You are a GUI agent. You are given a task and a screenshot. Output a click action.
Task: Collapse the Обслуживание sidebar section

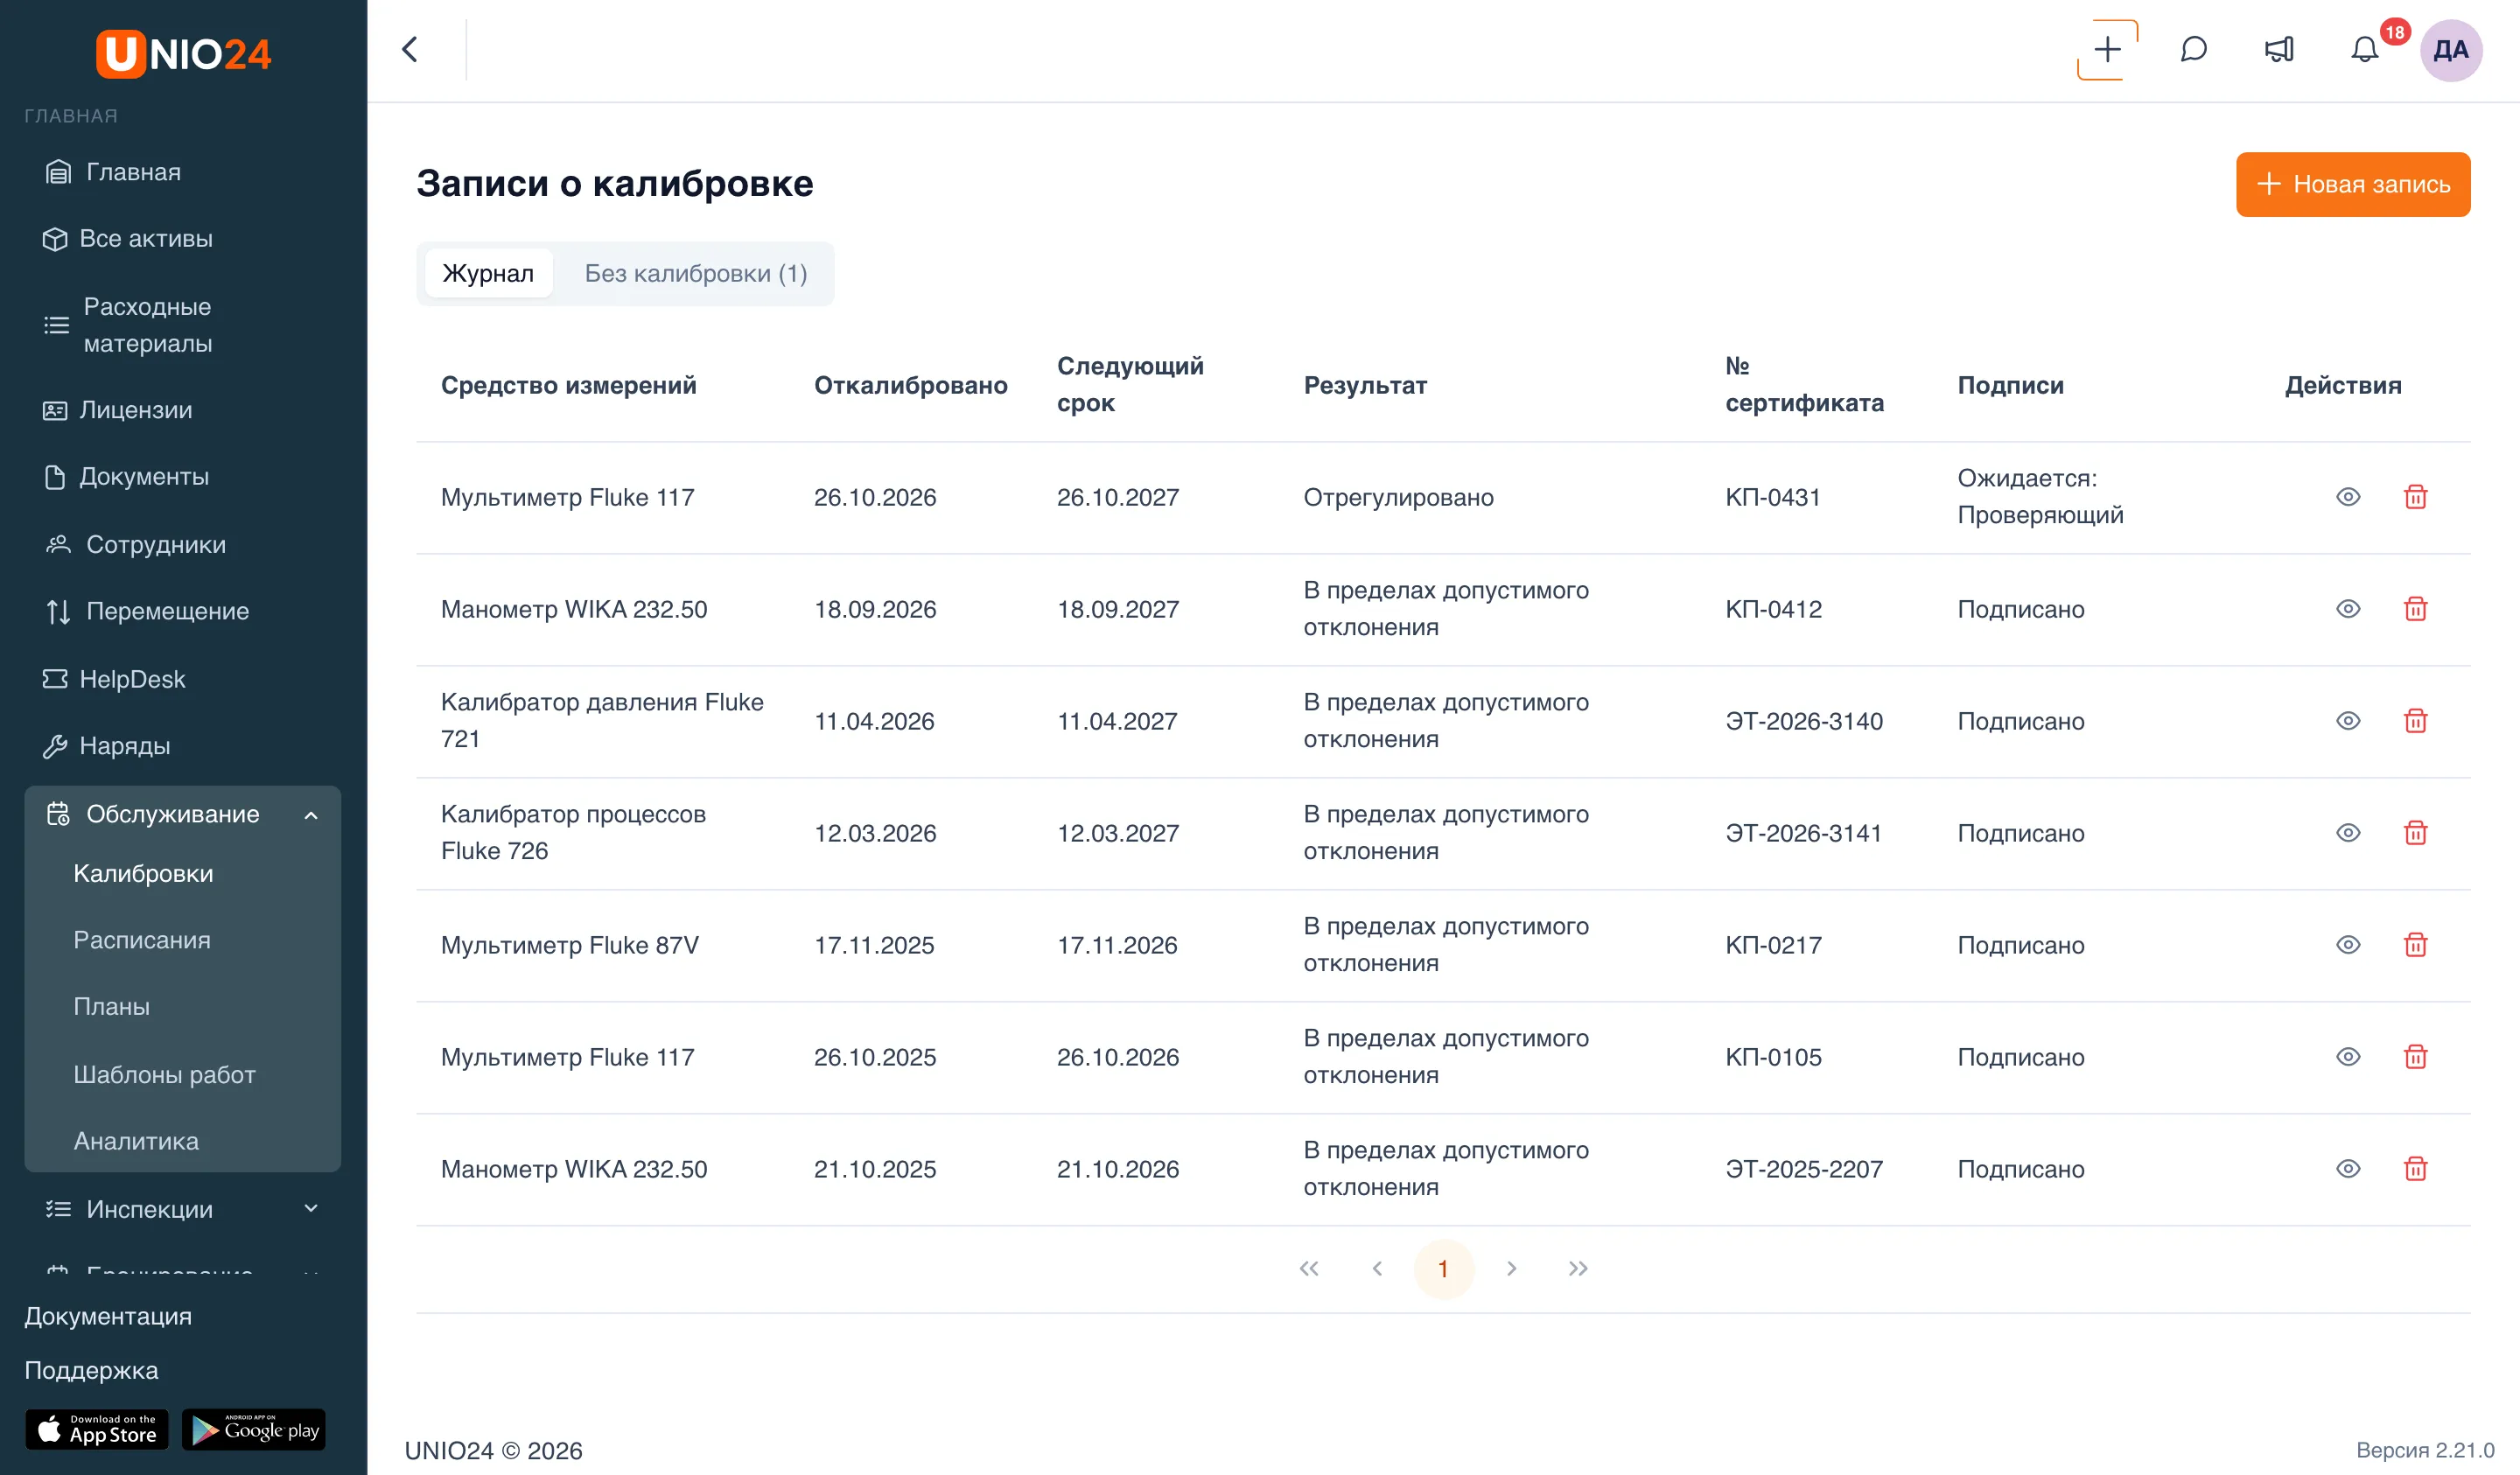click(x=182, y=814)
